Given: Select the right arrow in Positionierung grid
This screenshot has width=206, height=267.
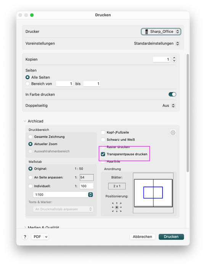Looking at the screenshot, I should (x=121, y=207).
